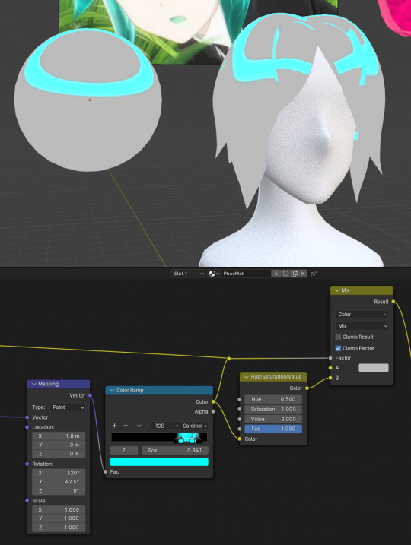Click the Hue/Saturation/Value Fac input socket

click(x=240, y=429)
